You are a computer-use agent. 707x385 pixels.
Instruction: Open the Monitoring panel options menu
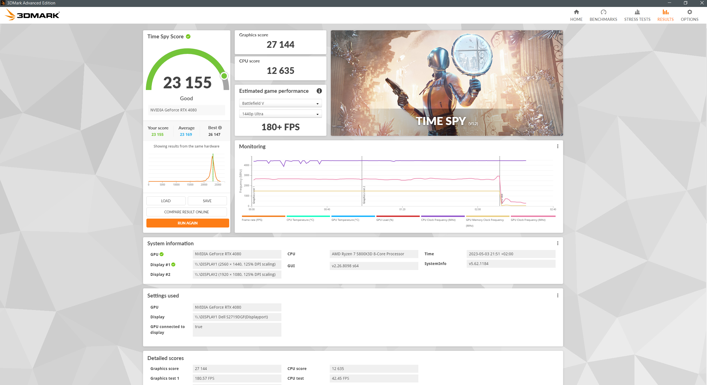[x=558, y=146]
